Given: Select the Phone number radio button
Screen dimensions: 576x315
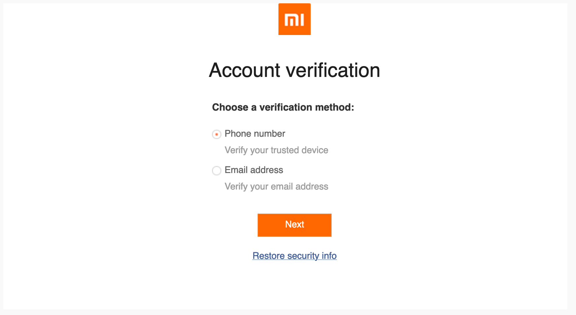Looking at the screenshot, I should (x=217, y=134).
